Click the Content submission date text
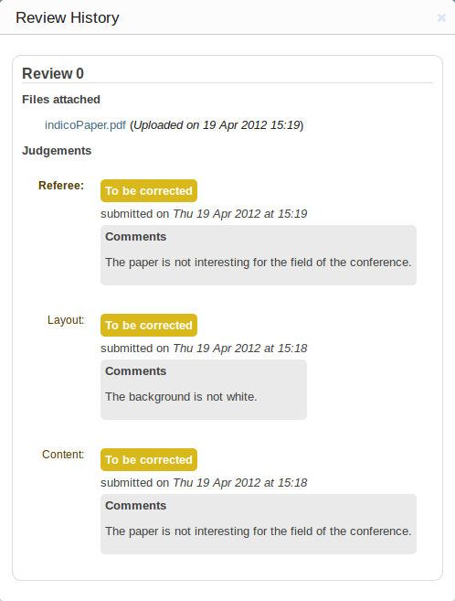Image resolution: width=455 pixels, height=601 pixels. click(x=240, y=483)
